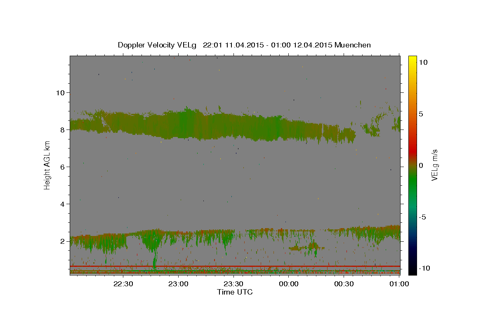
Task: Click the 23:30 time tick label
Action: pos(233,284)
